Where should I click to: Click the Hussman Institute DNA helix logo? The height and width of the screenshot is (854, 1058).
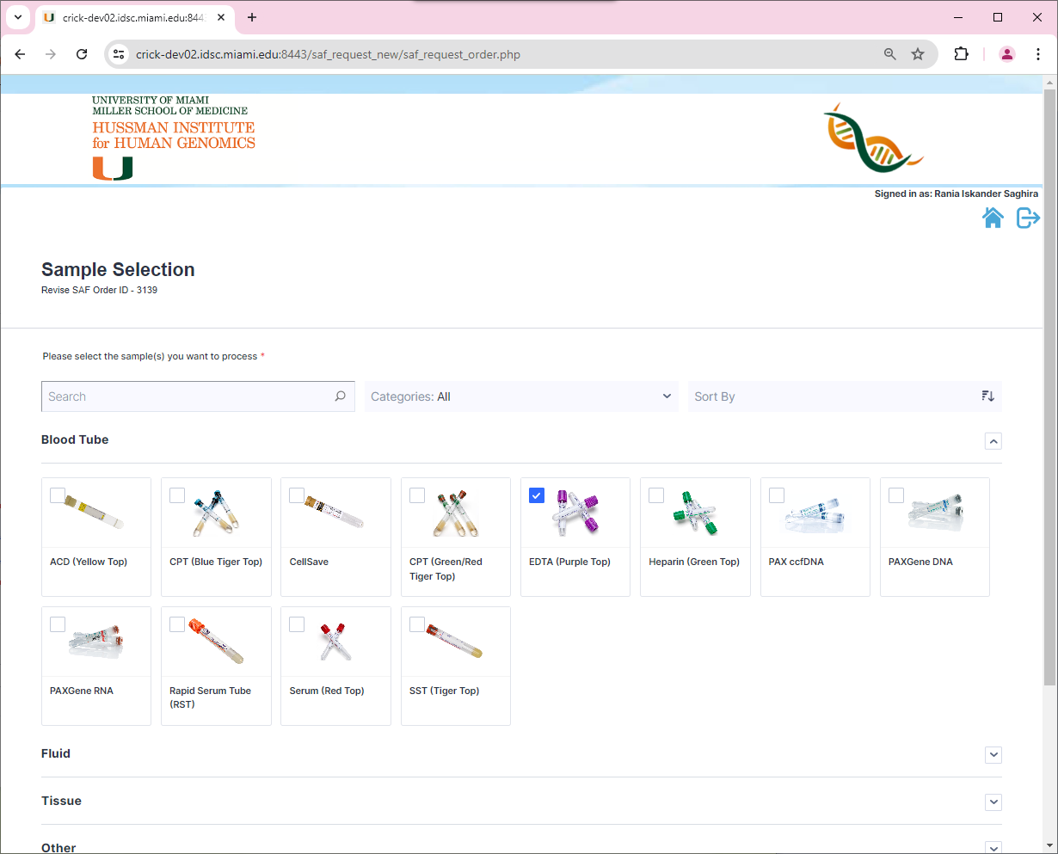pos(873,136)
